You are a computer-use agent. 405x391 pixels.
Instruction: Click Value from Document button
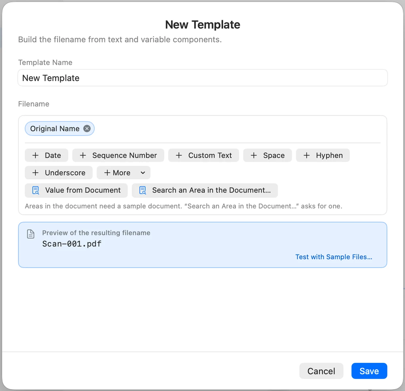[76, 190]
